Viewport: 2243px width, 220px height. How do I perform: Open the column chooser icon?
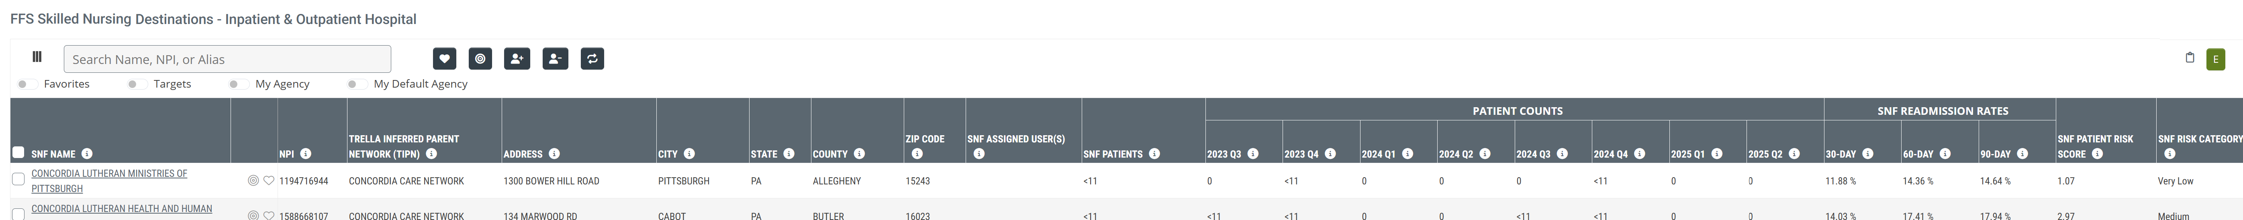pos(37,57)
